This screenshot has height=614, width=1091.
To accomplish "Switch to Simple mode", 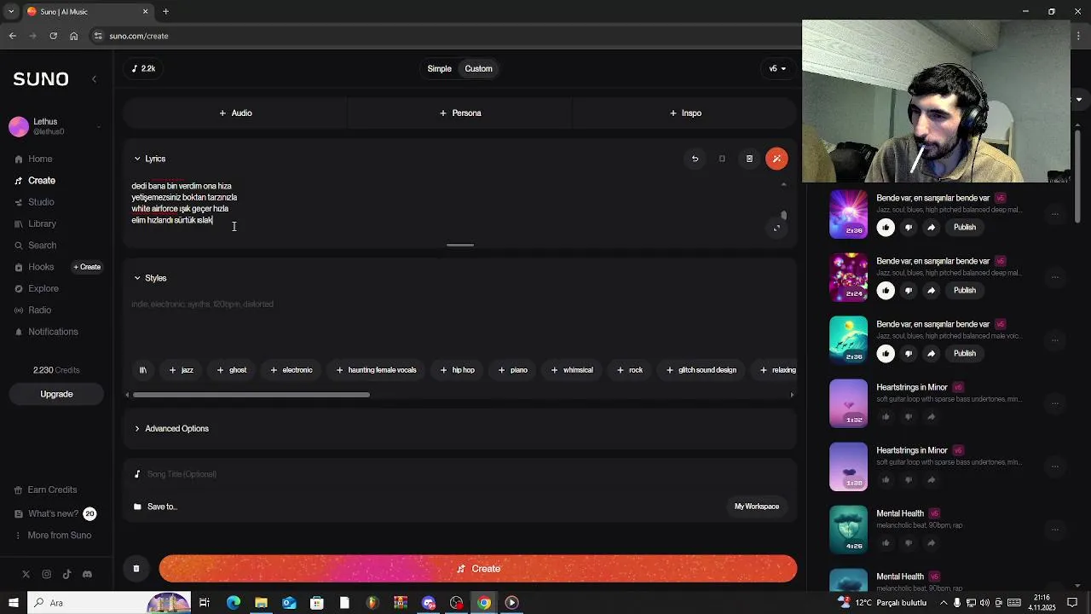I will point(439,68).
